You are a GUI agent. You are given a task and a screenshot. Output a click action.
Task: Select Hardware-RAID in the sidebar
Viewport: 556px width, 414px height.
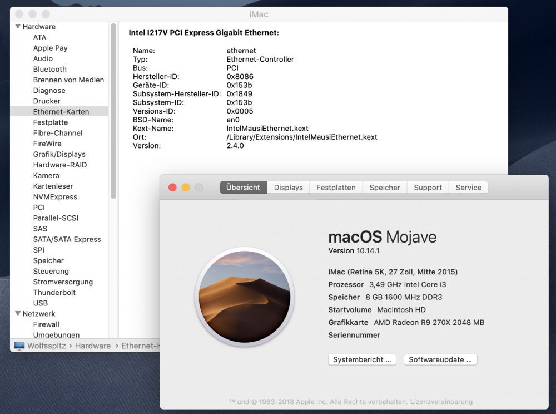tap(60, 165)
